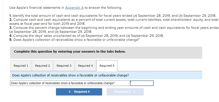Click the receivables question label cell
This screenshot has width=219, height=102.
(x=70, y=83)
